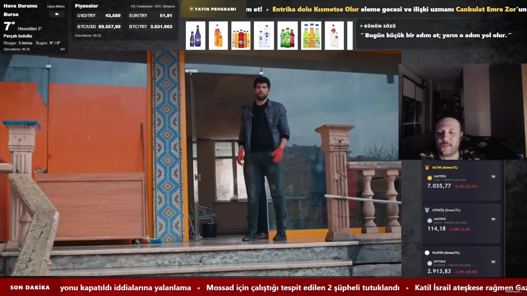527x296 pixels.
Task: Click the XAGTRYG symbol label
Action: (440, 219)
